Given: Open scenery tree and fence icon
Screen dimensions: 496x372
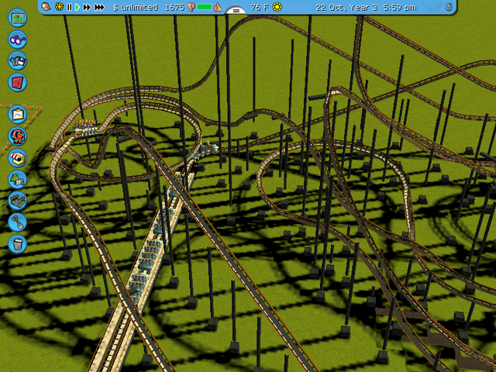Looking at the screenshot, I should (17, 179).
